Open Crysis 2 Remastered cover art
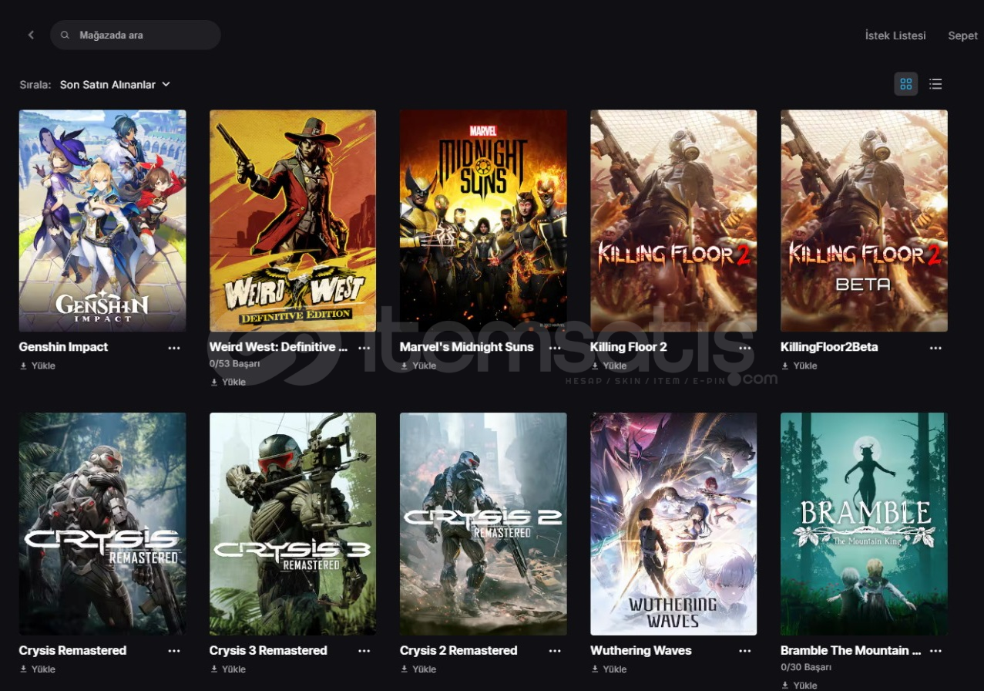 tap(483, 524)
